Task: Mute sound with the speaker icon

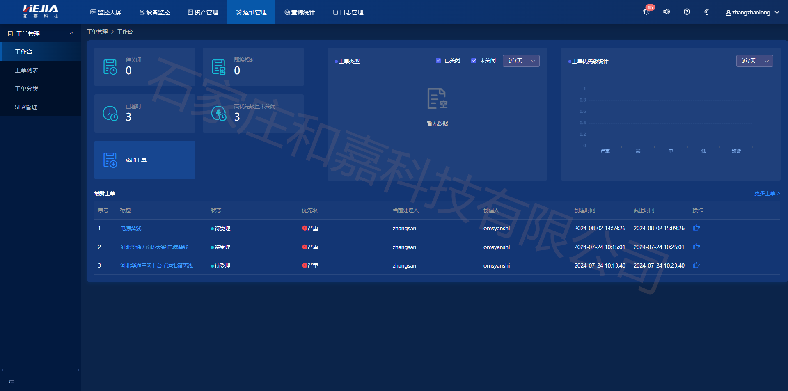Action: pyautogui.click(x=667, y=12)
